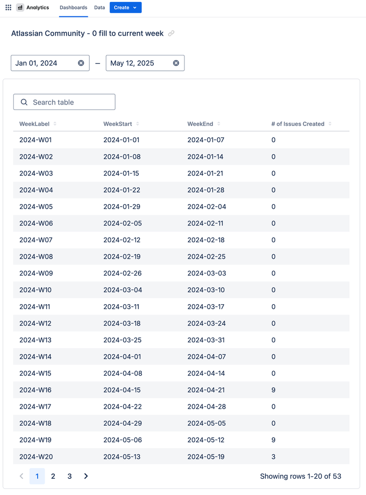
Task: Select cell 2024-W16
Action: [x=35, y=390]
